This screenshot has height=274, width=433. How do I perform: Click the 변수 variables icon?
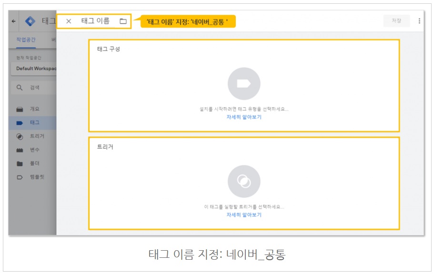click(20, 150)
